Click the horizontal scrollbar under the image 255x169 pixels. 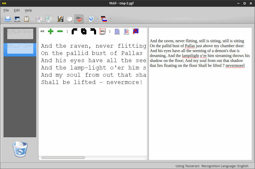[63, 158]
